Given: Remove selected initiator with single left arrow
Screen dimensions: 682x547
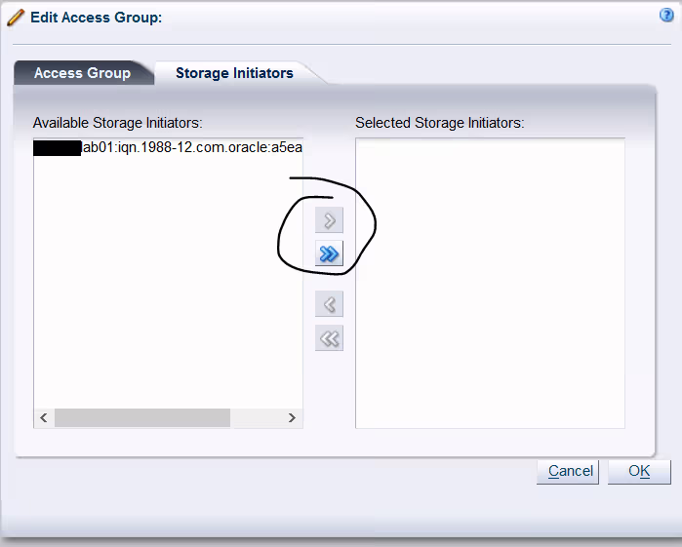Looking at the screenshot, I should [x=329, y=305].
